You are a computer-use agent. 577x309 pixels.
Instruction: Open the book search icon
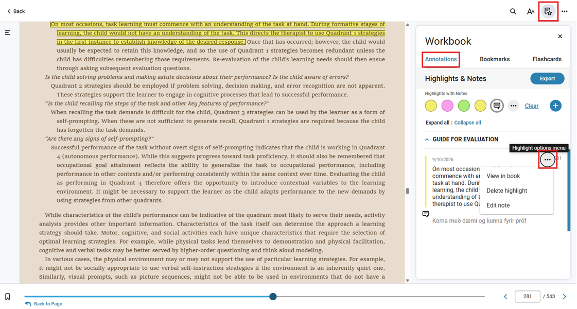point(513,11)
